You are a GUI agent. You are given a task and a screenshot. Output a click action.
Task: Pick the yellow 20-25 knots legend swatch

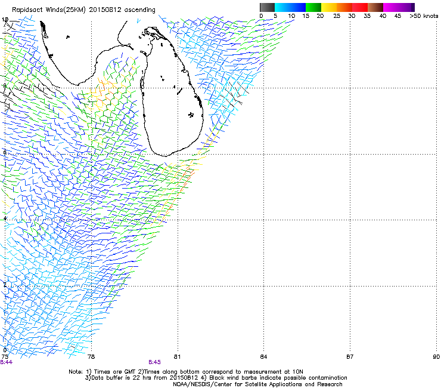click(x=329, y=7)
